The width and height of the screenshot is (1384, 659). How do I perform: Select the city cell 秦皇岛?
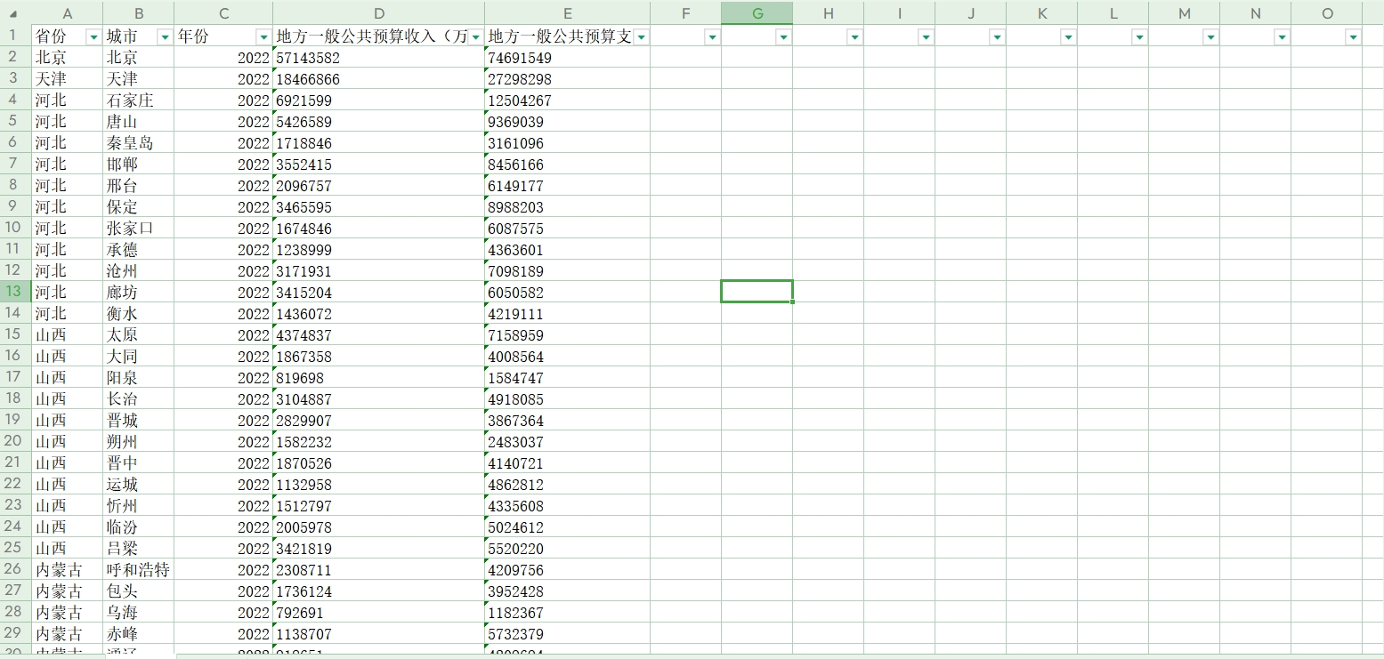click(139, 143)
